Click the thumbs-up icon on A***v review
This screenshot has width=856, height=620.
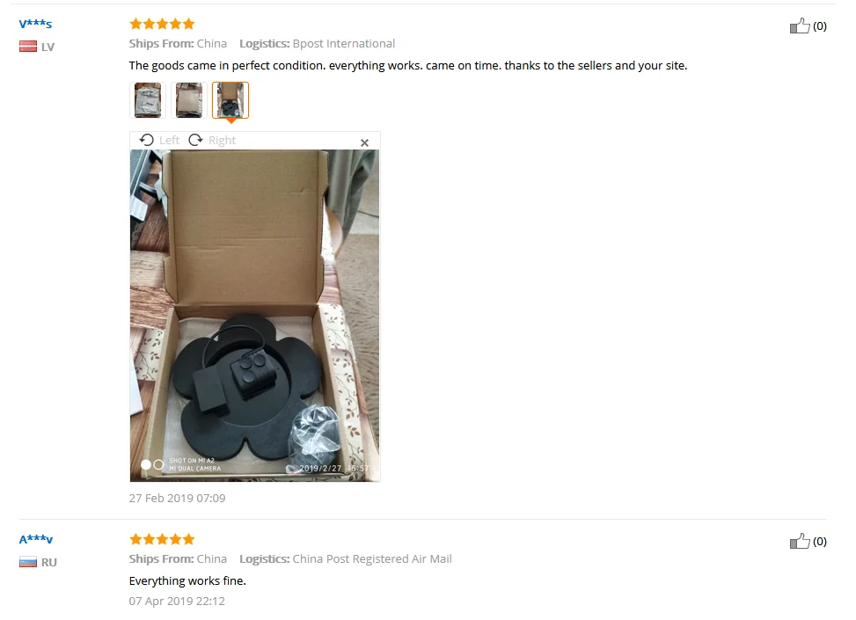tap(799, 541)
